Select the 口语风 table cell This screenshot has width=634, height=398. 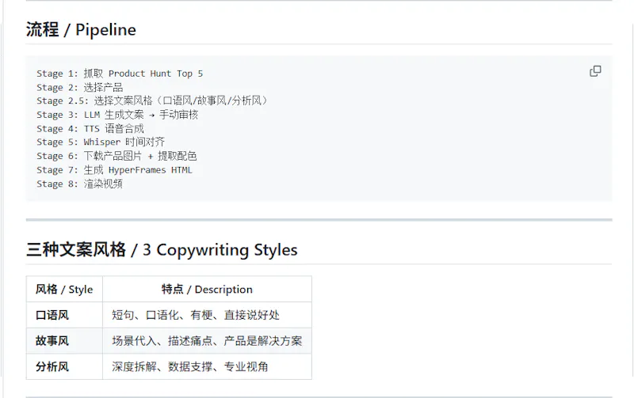click(x=64, y=315)
